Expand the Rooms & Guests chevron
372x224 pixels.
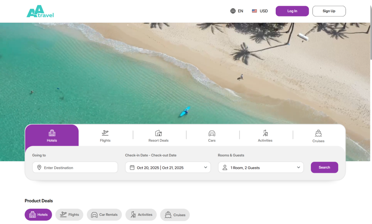pyautogui.click(x=298, y=167)
